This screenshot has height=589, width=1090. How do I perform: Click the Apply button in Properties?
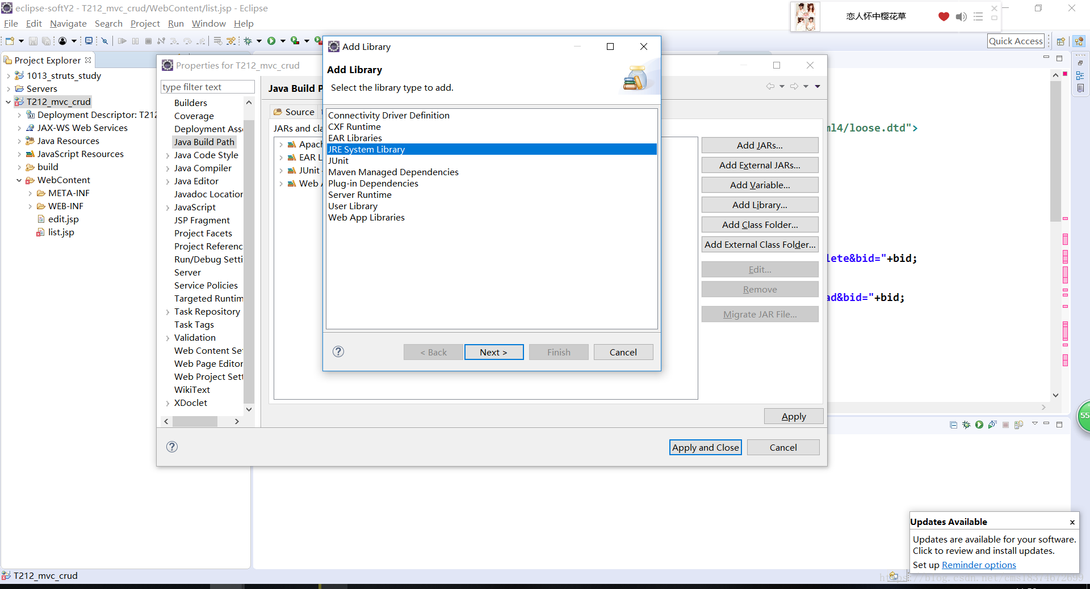point(793,416)
